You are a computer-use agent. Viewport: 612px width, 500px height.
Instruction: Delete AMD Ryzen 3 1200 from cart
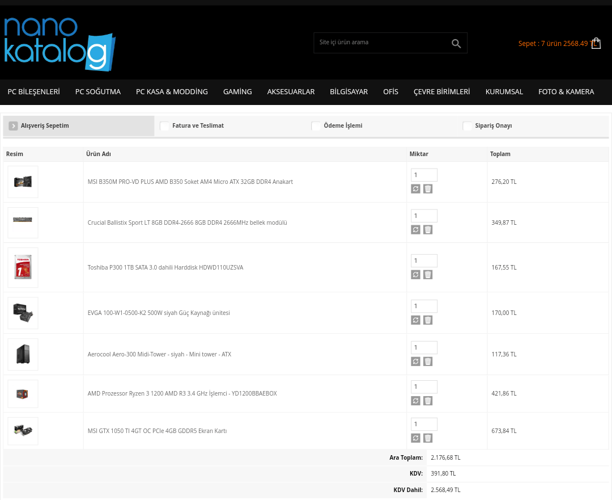[428, 400]
